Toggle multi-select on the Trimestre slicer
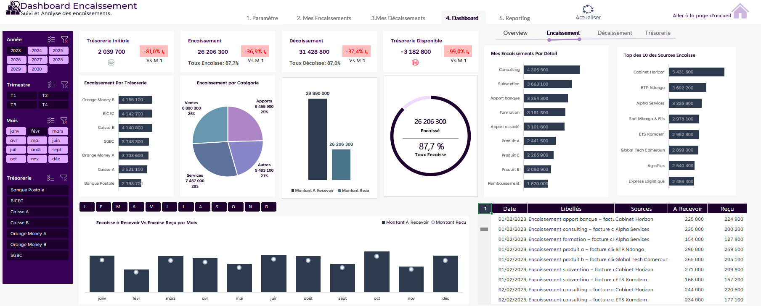Viewport: 761px width, 306px height. coord(51,85)
